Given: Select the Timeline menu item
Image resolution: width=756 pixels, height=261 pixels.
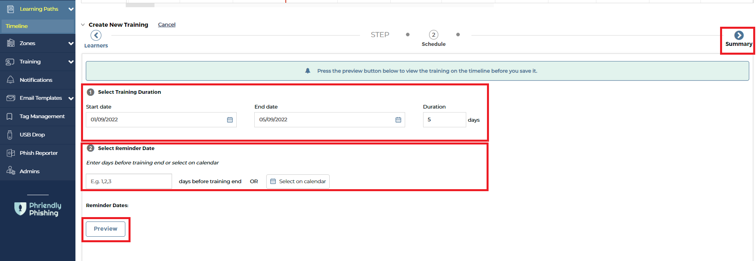Looking at the screenshot, I should [x=38, y=26].
